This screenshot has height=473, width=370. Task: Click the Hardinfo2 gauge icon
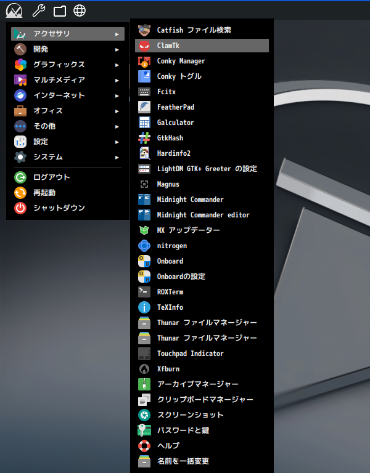(x=144, y=153)
